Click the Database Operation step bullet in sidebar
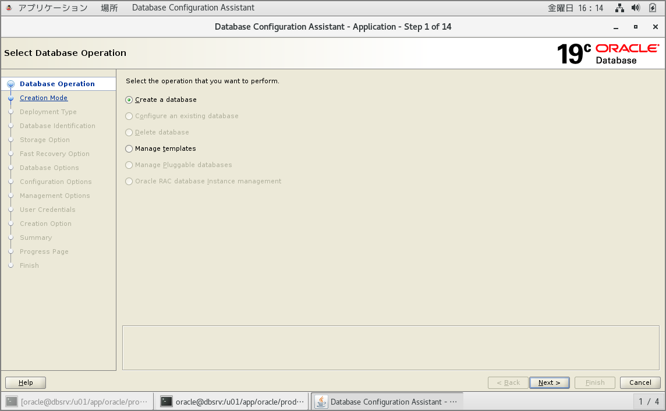 [10, 84]
